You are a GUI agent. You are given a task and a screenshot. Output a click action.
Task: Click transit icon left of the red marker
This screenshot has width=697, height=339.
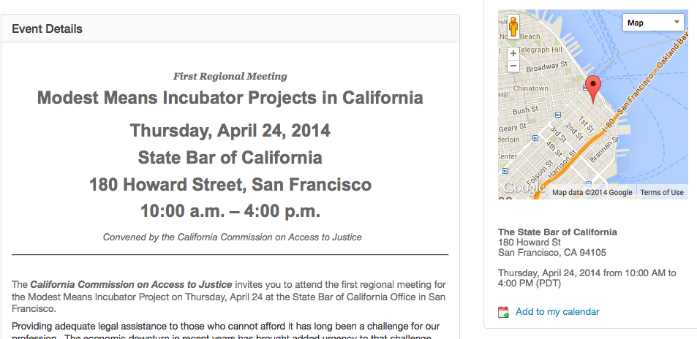(x=585, y=88)
